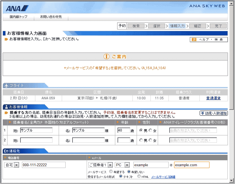
Task: Click the phone icon in 連絡先 header
Action: [6, 151]
